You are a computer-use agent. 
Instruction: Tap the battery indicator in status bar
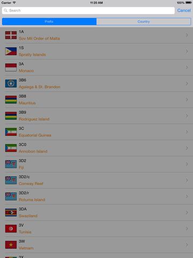[189, 3]
